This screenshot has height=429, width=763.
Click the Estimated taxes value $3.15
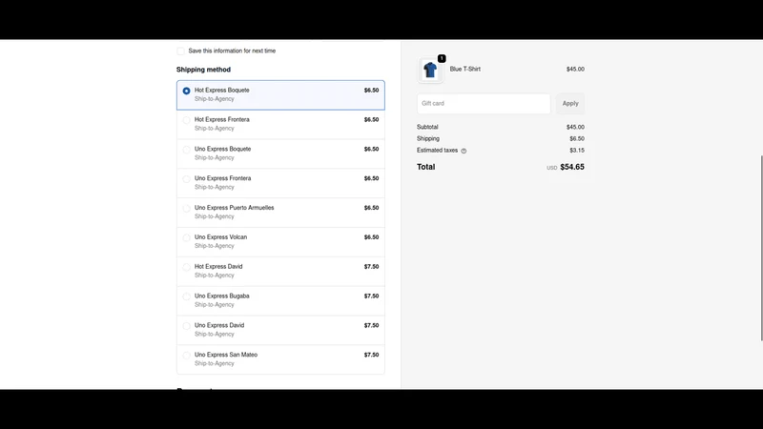point(577,151)
